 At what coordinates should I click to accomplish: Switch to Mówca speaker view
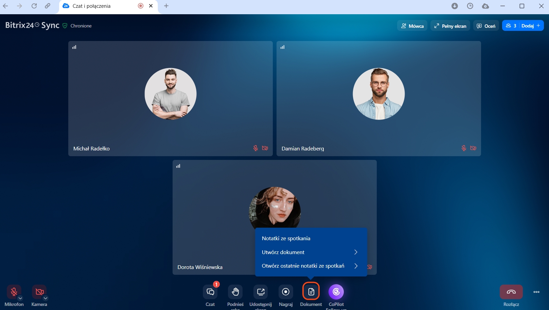(x=412, y=26)
